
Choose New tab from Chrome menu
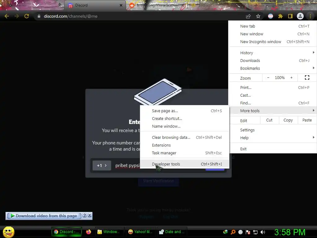(x=273, y=26)
